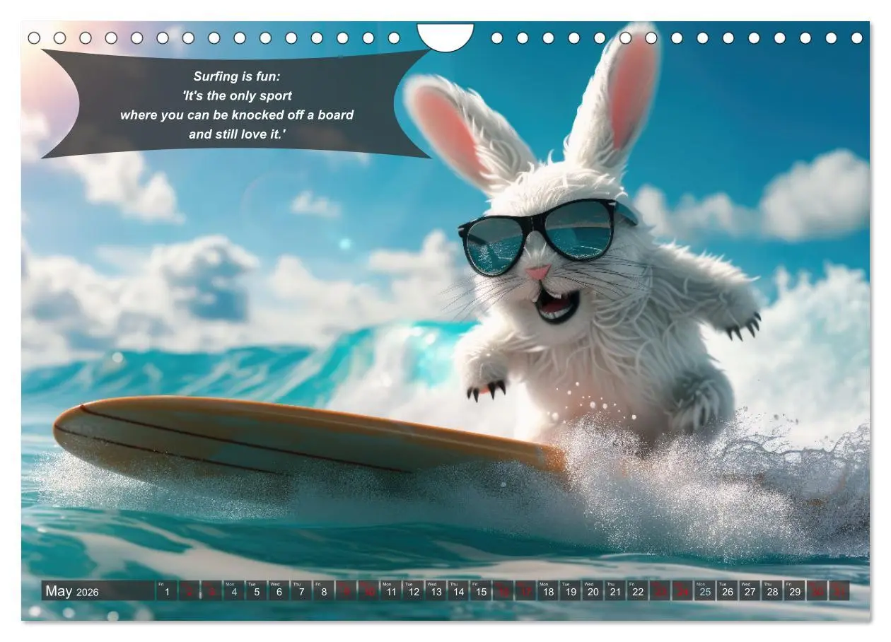Screen dimensions: 891x642
Task: Select Wednesday 20 date cell
Action: click(x=593, y=591)
